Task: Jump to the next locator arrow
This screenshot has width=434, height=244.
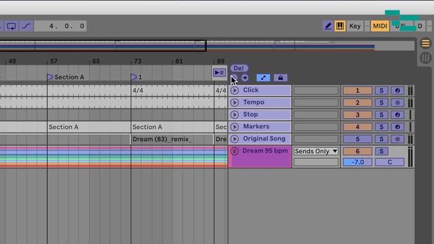Action: [244, 78]
